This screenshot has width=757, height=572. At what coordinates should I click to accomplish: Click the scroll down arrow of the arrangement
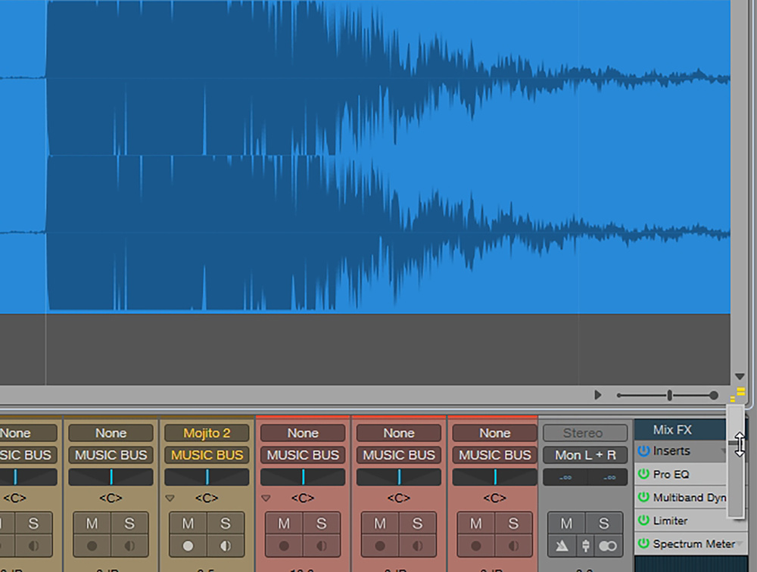point(740,377)
